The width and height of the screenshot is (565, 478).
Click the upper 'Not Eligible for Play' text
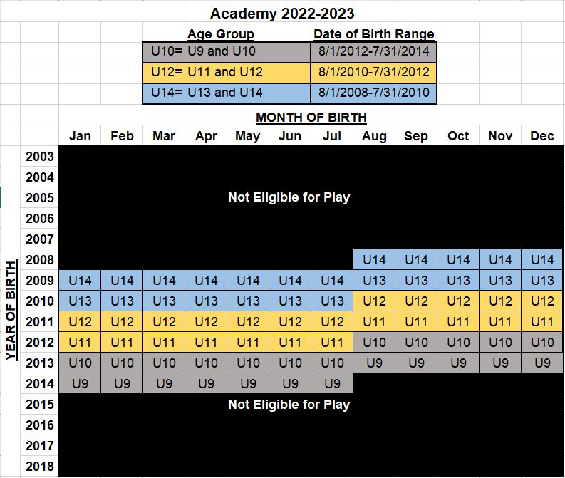(289, 197)
